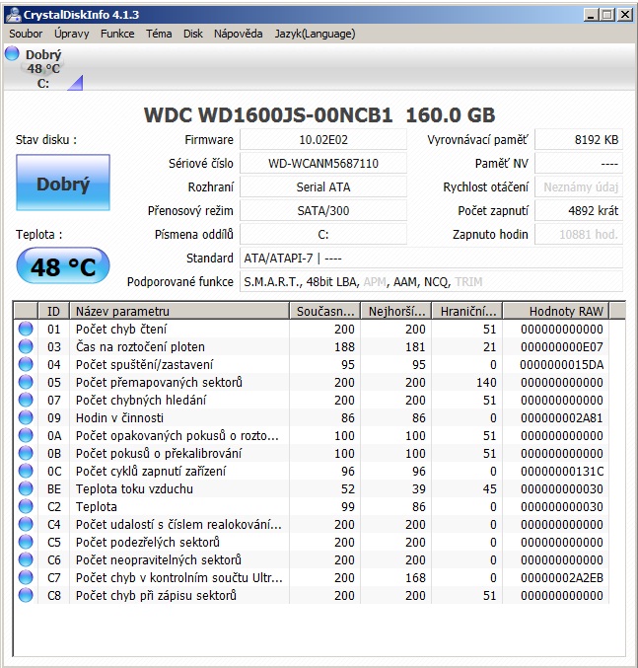This screenshot has height=668, width=638.
Task: Click status orb for Čas na roztočení ploten
Action: [26, 346]
